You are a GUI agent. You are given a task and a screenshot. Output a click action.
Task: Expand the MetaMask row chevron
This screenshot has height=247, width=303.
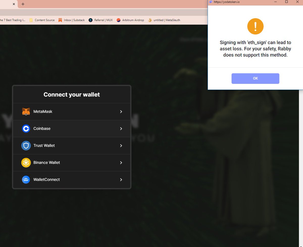(x=121, y=112)
